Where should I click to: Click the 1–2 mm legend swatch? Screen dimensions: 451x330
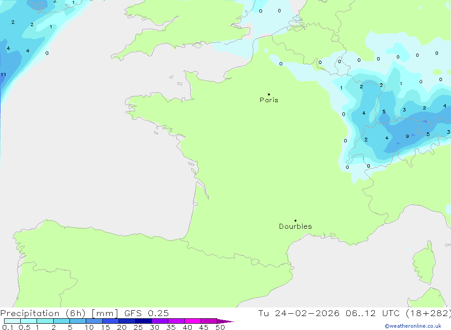[45, 321]
